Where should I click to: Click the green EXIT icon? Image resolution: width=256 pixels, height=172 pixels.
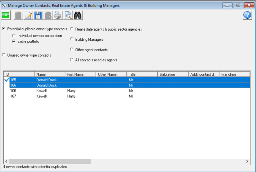(x=6, y=15)
